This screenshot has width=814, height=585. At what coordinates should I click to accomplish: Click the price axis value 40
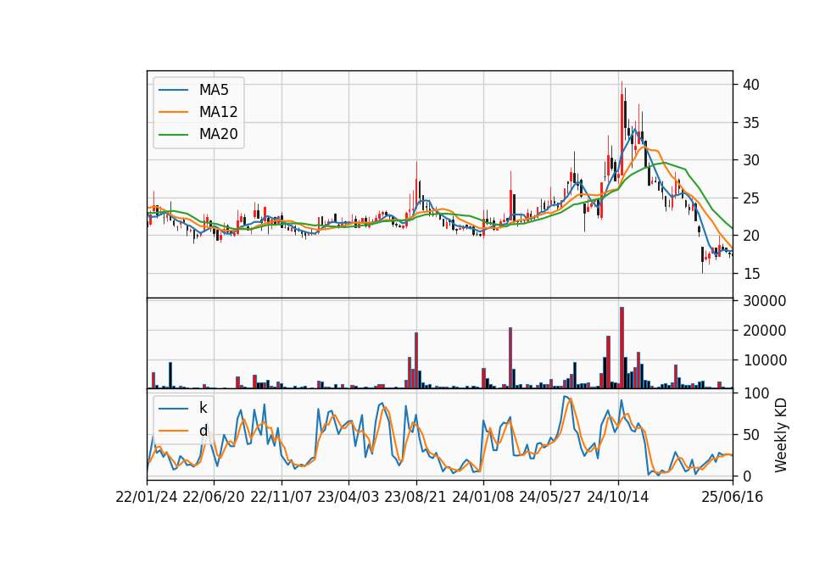tap(751, 85)
